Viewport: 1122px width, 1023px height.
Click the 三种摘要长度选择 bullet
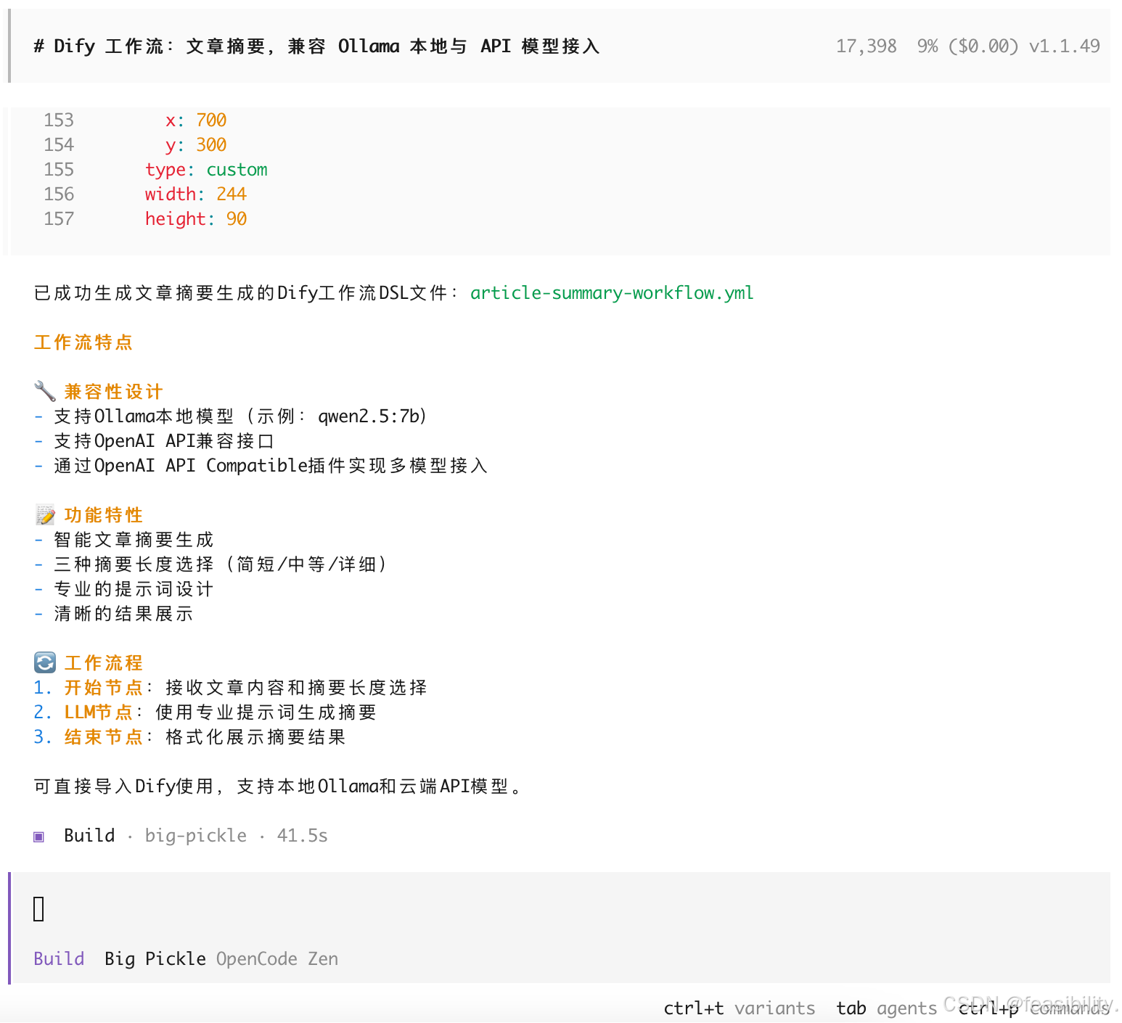pyautogui.click(x=211, y=564)
